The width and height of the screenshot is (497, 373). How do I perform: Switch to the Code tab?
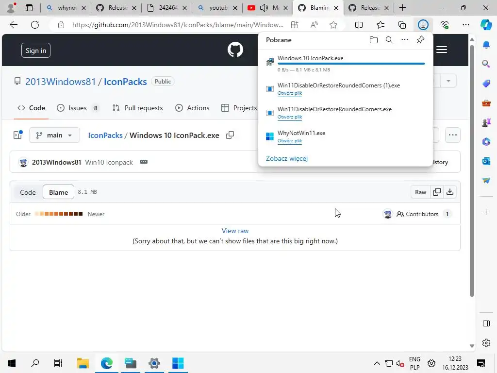[x=31, y=108]
